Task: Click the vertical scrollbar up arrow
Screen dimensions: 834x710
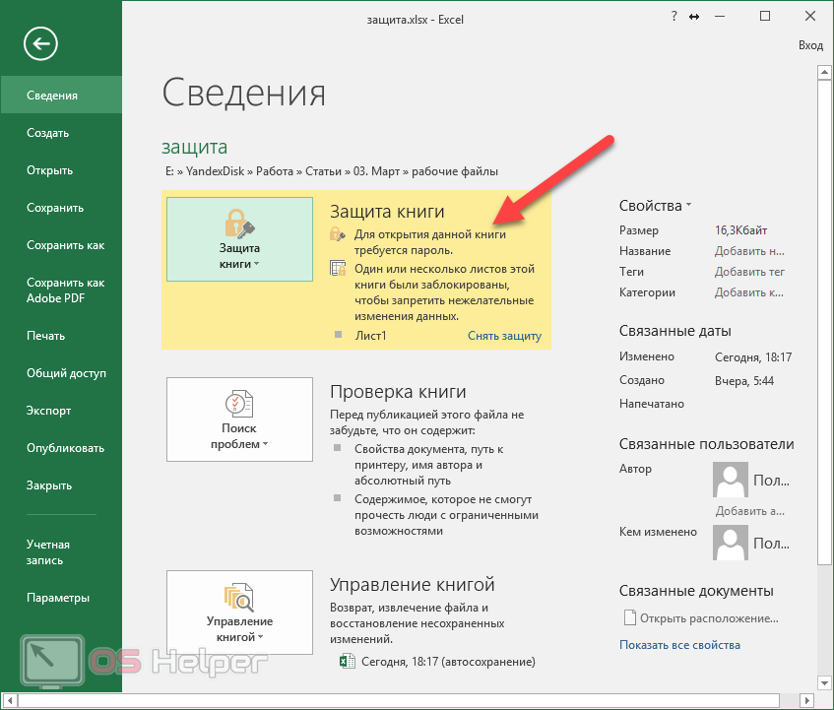Action: pyautogui.click(x=824, y=71)
